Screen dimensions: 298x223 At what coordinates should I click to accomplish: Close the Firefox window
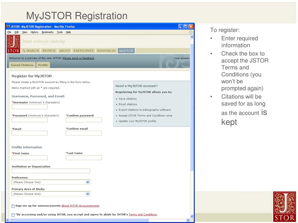[191, 26]
